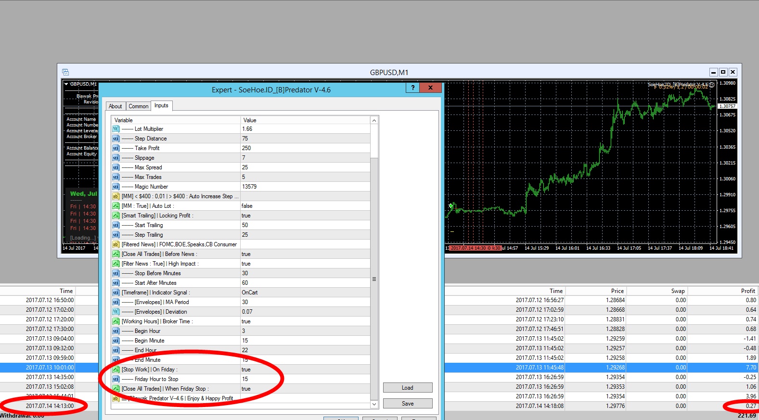Expand the GBPUSD,M1 chart label triangle
This screenshot has width=759, height=420.
pyautogui.click(x=66, y=84)
